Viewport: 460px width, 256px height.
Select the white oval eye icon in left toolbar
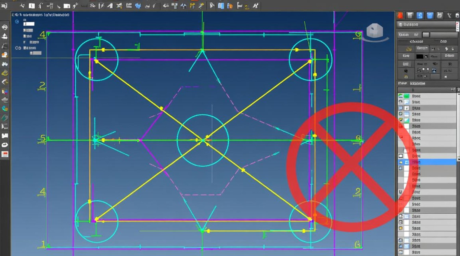click(5, 145)
